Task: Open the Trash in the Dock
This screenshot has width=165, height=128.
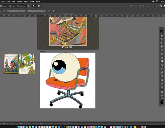Action: tap(145, 127)
